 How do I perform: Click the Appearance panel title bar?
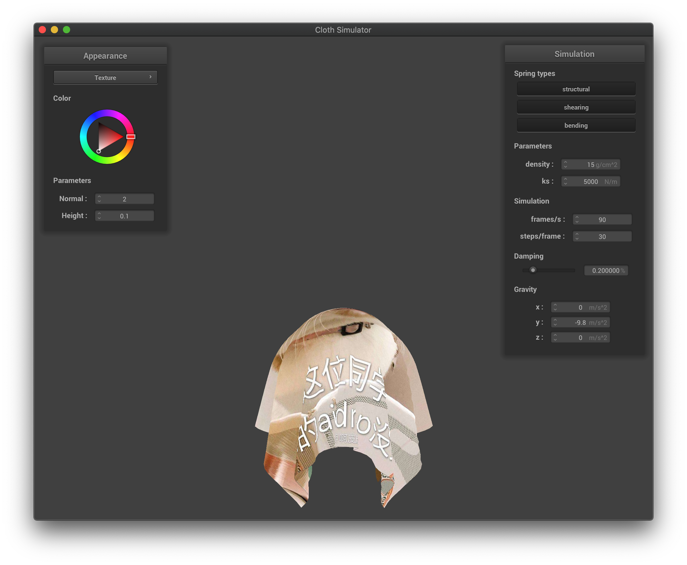click(x=105, y=56)
